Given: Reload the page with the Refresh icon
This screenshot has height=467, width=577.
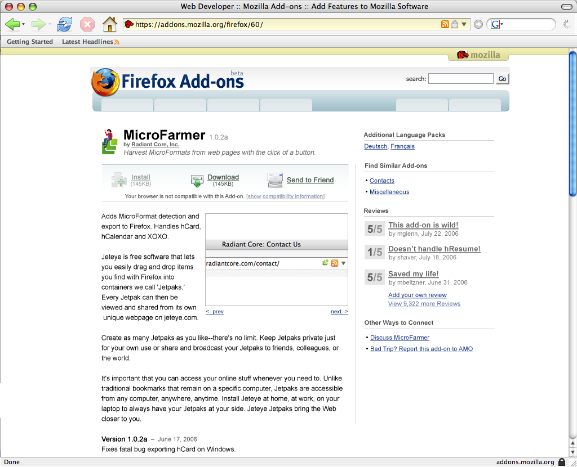Looking at the screenshot, I should (65, 25).
